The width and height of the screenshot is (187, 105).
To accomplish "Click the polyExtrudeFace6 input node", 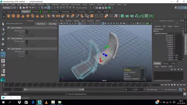I will click(161, 34).
